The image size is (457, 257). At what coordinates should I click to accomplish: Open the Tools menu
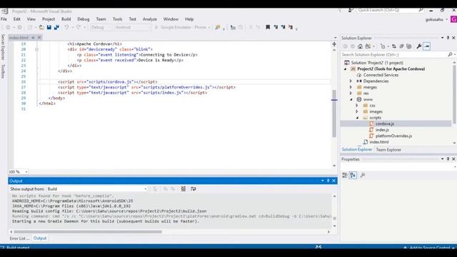point(117,19)
